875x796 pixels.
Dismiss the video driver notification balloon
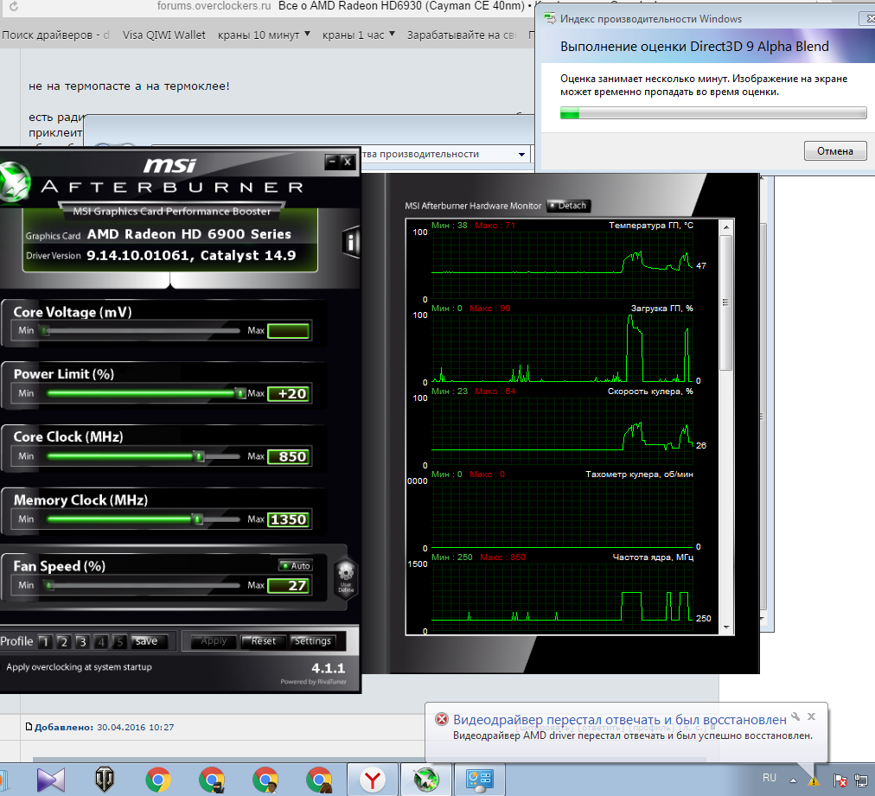click(811, 716)
